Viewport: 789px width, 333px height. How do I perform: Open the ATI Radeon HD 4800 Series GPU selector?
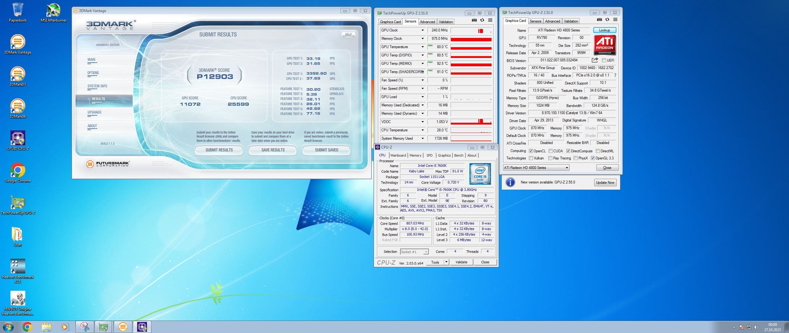coord(536,168)
